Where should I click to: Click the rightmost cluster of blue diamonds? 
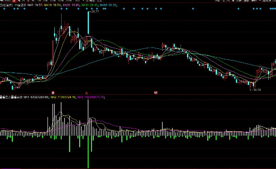coord(273,9)
